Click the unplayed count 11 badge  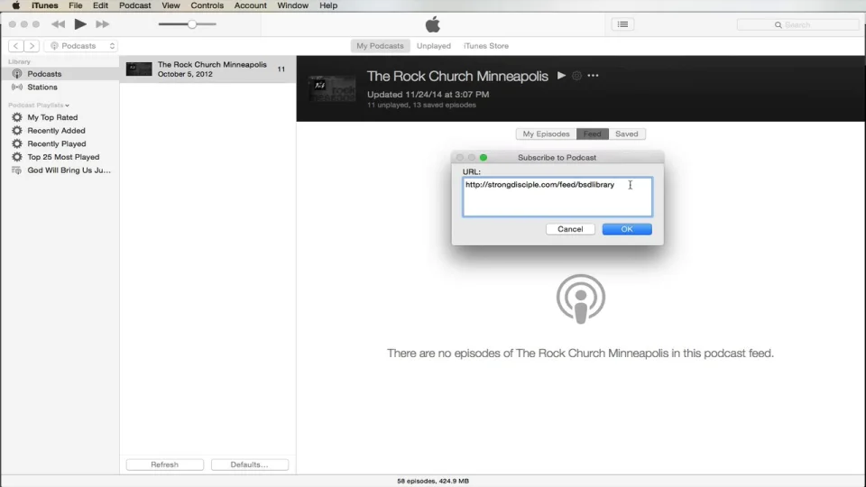(x=281, y=69)
